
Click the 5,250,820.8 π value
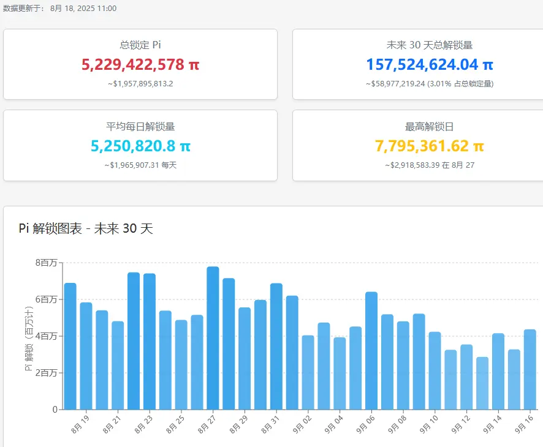pos(140,146)
